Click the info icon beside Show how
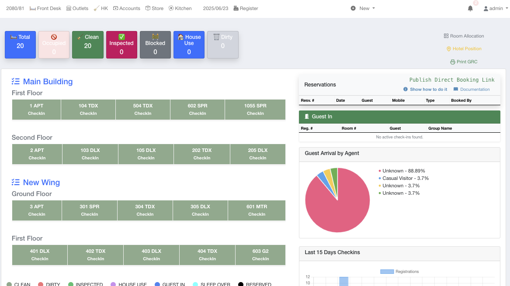The height and width of the screenshot is (286, 510). click(x=405, y=90)
